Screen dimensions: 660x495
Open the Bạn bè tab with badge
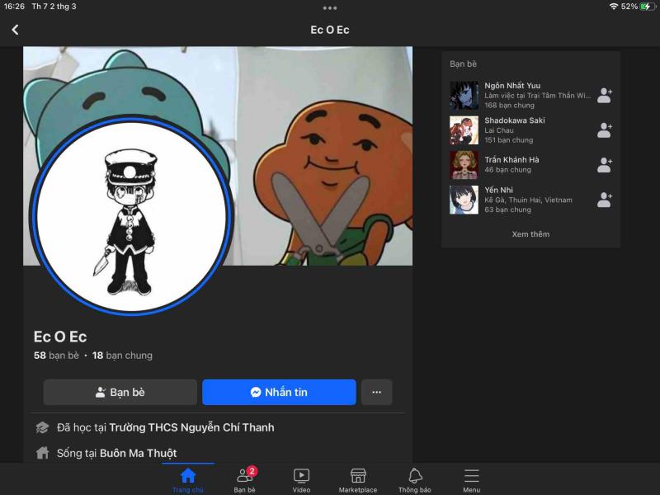coord(245,480)
